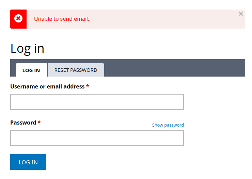Click the 'Unable to send email.' message text
This screenshot has height=179, width=252.
pyautogui.click(x=62, y=19)
